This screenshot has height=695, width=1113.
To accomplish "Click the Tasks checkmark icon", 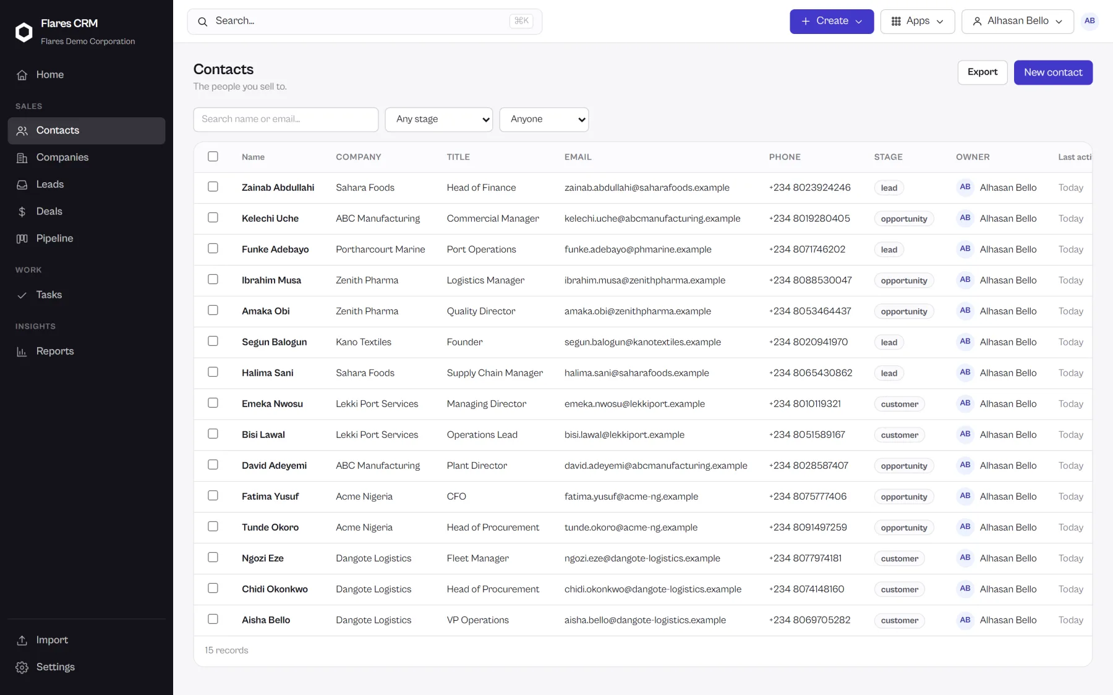I will coord(22,295).
